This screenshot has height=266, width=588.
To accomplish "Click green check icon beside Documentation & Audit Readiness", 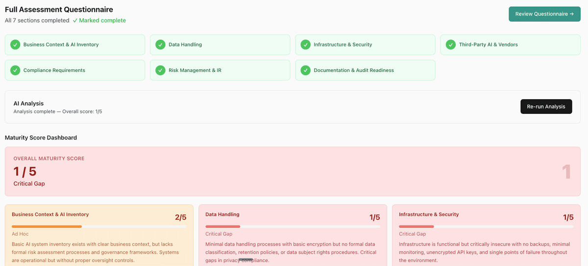I will pyautogui.click(x=305, y=70).
